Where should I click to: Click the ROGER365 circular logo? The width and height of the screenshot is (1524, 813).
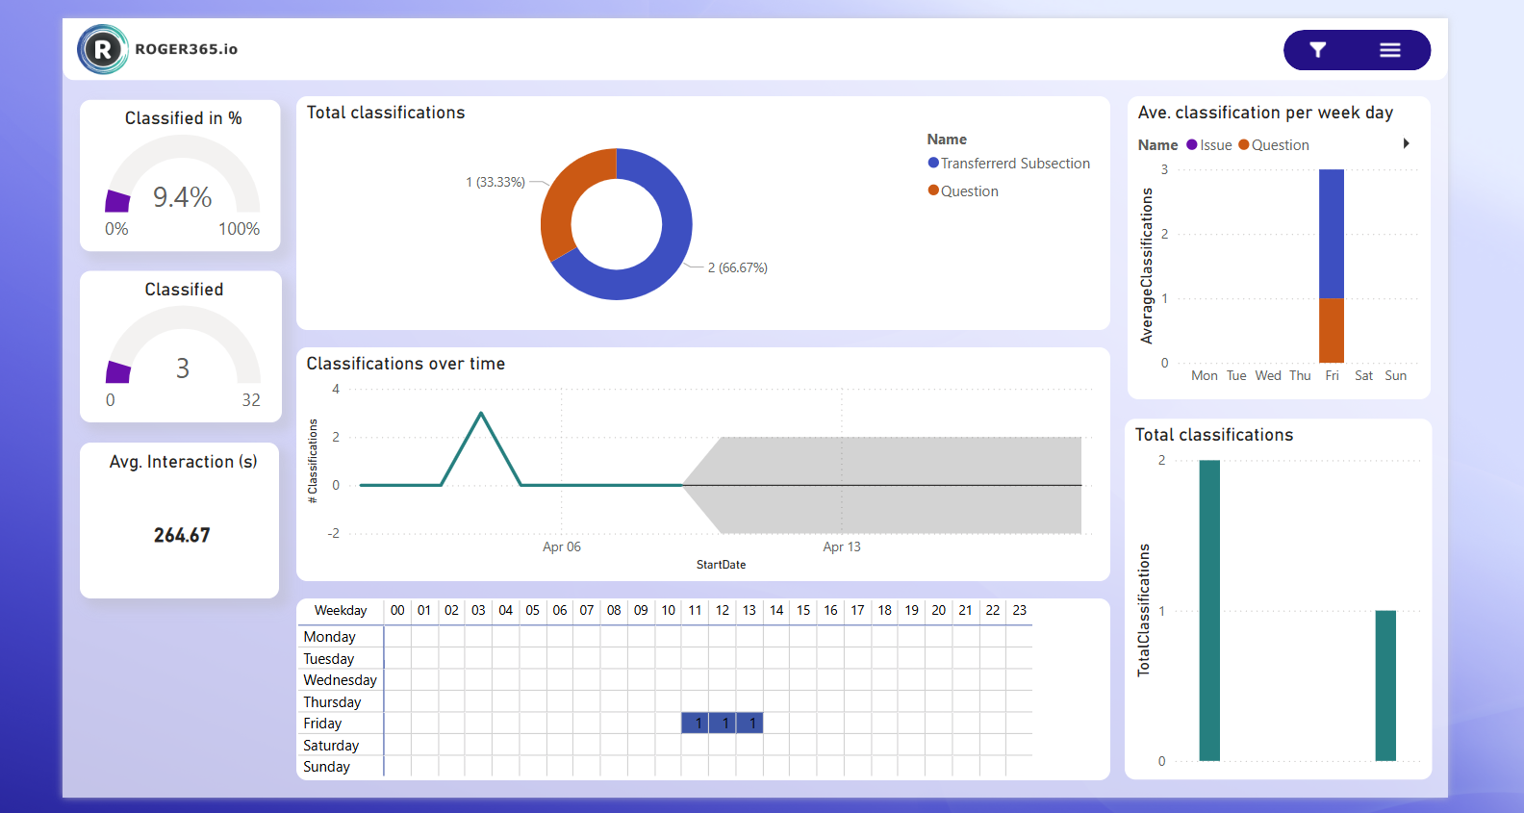(x=103, y=49)
